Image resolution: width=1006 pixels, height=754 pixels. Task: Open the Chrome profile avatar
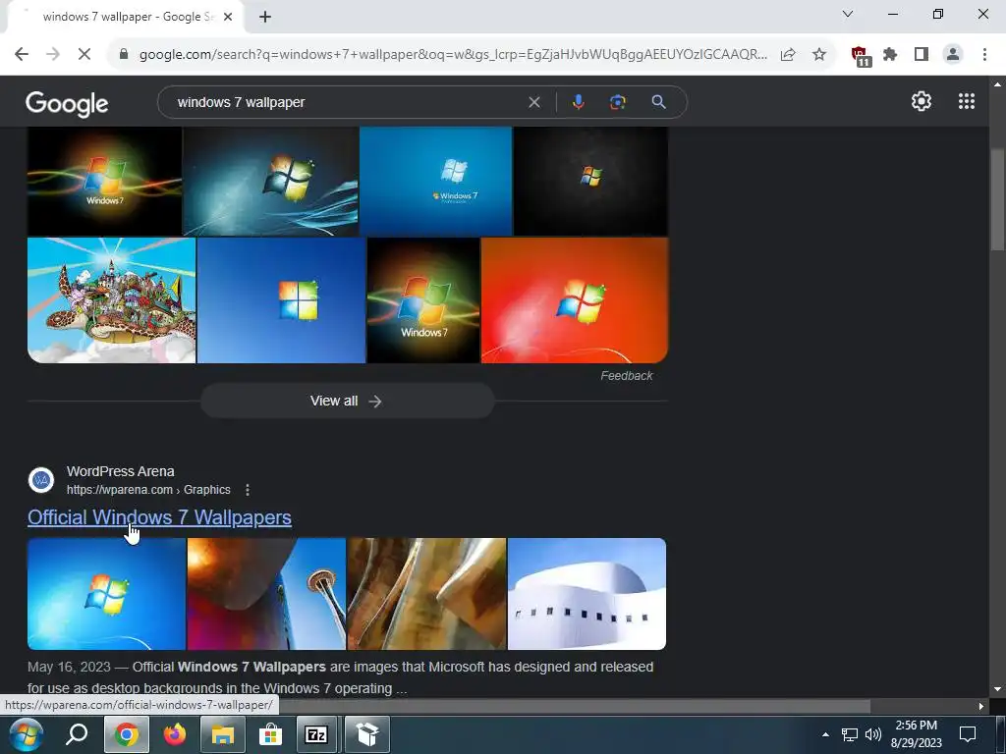tap(953, 55)
